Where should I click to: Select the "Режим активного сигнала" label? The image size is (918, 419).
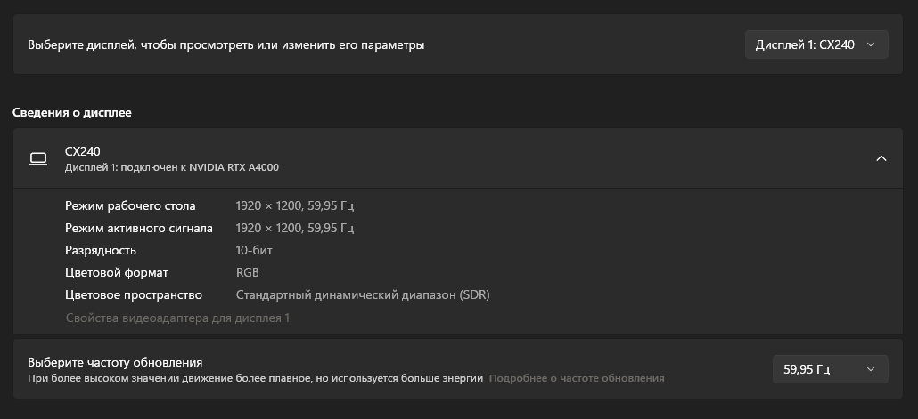point(138,228)
